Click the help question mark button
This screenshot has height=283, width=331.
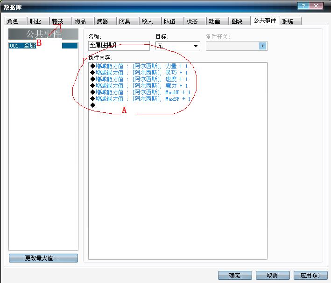303,6
